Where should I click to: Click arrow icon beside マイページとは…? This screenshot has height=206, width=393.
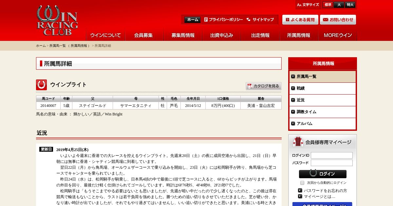point(300,196)
